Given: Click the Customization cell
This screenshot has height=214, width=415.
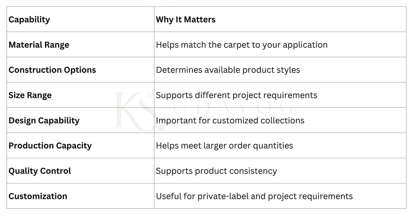Looking at the screenshot, I should (x=80, y=196).
